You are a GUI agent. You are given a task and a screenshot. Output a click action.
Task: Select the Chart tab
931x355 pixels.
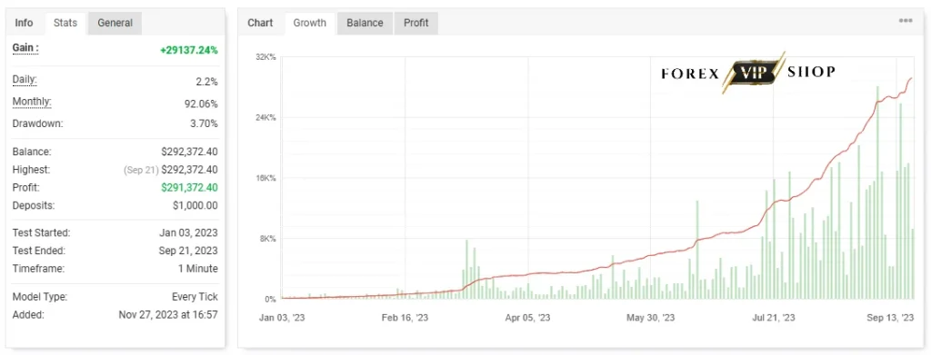pos(260,23)
